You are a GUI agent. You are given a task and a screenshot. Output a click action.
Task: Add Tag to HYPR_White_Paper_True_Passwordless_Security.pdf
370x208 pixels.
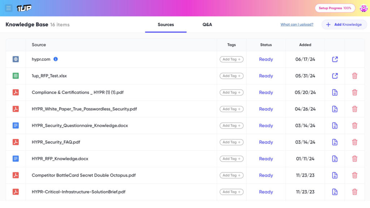click(x=232, y=109)
